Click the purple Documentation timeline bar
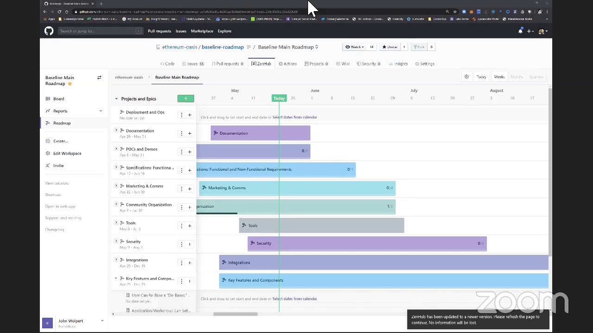Screen dimensions: 593x333 260,133
